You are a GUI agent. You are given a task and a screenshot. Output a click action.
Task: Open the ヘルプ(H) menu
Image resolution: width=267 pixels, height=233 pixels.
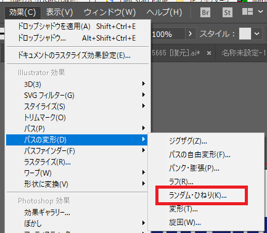[164, 12]
